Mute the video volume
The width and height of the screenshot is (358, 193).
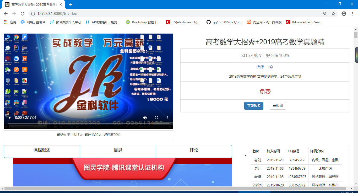pos(145,118)
